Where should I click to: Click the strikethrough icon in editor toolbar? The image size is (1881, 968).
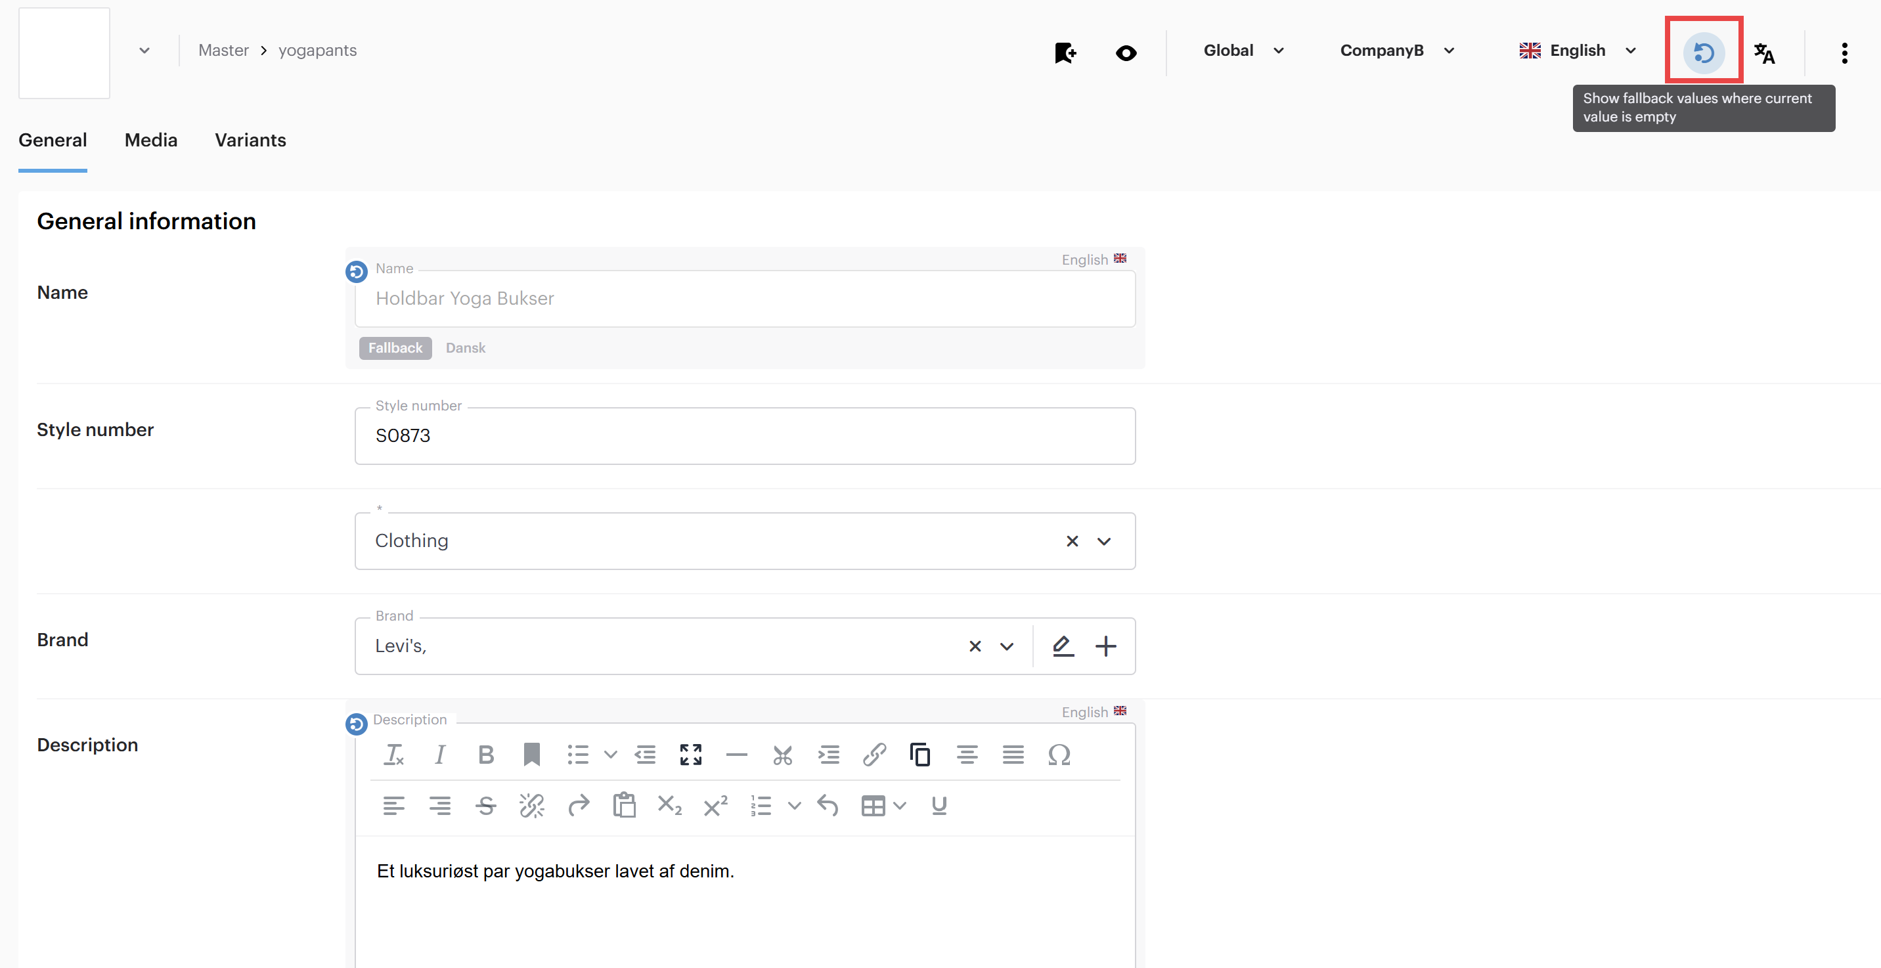[x=485, y=806]
